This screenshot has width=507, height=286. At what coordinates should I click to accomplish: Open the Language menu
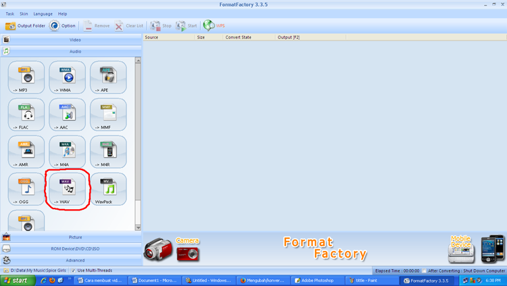(43, 14)
